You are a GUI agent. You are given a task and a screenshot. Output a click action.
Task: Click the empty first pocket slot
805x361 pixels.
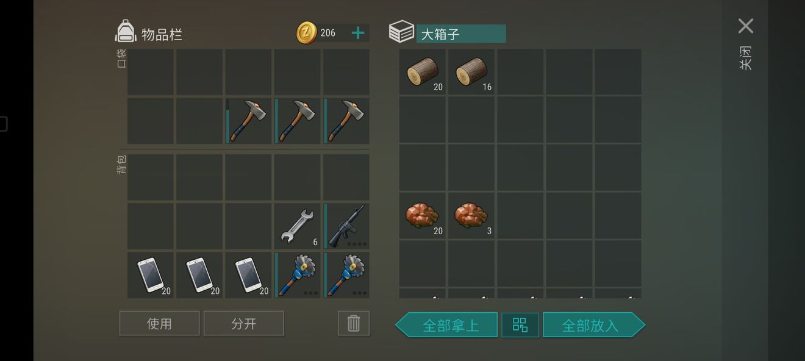coord(151,72)
